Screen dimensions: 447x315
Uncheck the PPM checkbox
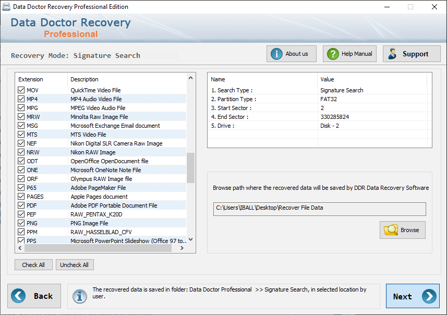21,232
